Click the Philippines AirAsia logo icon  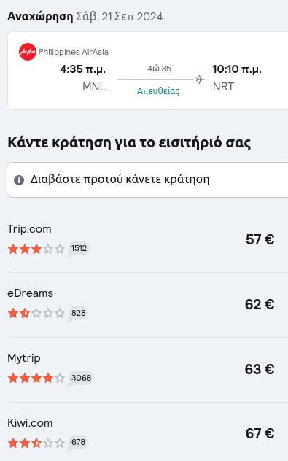27,52
